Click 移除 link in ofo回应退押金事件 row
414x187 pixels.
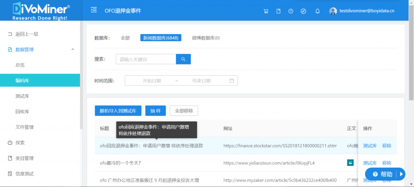(x=387, y=146)
